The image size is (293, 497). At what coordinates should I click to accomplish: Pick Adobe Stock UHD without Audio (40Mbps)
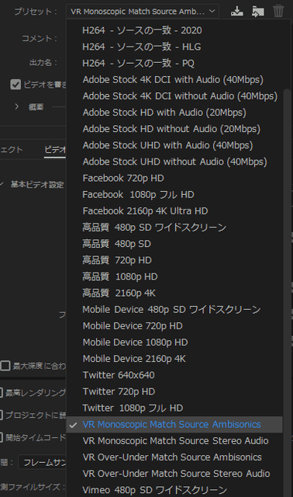pyautogui.click(x=174, y=162)
